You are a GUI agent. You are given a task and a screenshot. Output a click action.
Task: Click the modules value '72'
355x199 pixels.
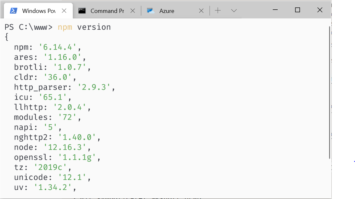(67, 117)
